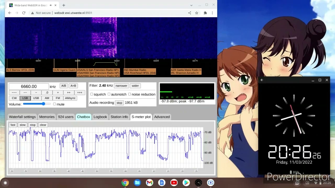
Task: Stop the audio recording
Action: [x=119, y=103]
